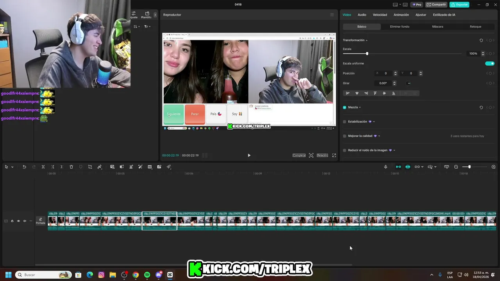Click the crop tool in timeline toolbar
500x281 pixels.
coord(90,167)
